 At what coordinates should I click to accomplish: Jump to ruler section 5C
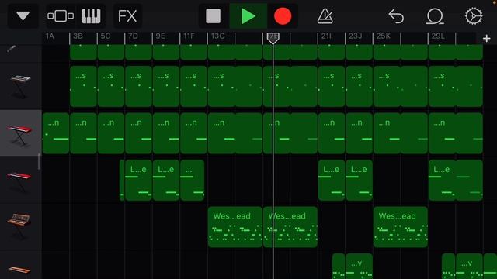click(106, 36)
